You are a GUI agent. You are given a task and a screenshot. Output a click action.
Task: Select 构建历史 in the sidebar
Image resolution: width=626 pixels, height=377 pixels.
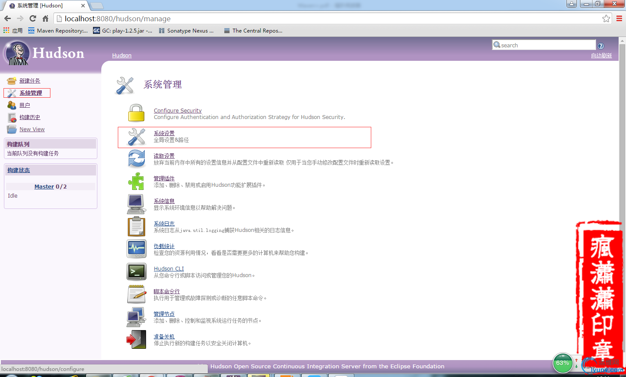[x=30, y=117]
